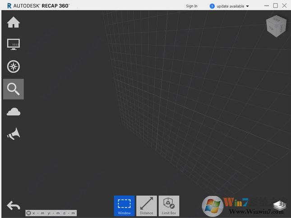Click the x y z coordinates display
This screenshot has height=218, width=291.
pos(53,213)
